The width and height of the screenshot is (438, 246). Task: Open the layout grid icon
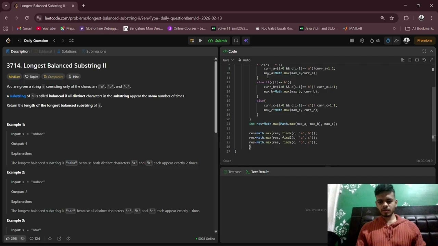pos(352,41)
